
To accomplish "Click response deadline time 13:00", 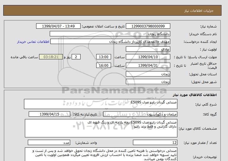I will coord(104,57).
